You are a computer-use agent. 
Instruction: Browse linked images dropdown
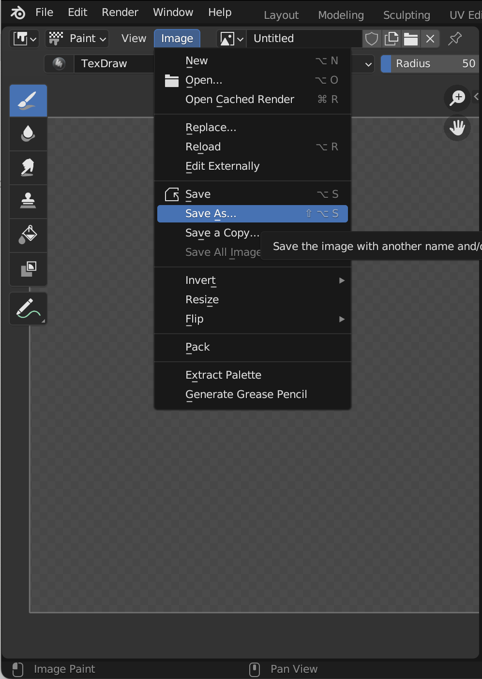click(x=231, y=39)
